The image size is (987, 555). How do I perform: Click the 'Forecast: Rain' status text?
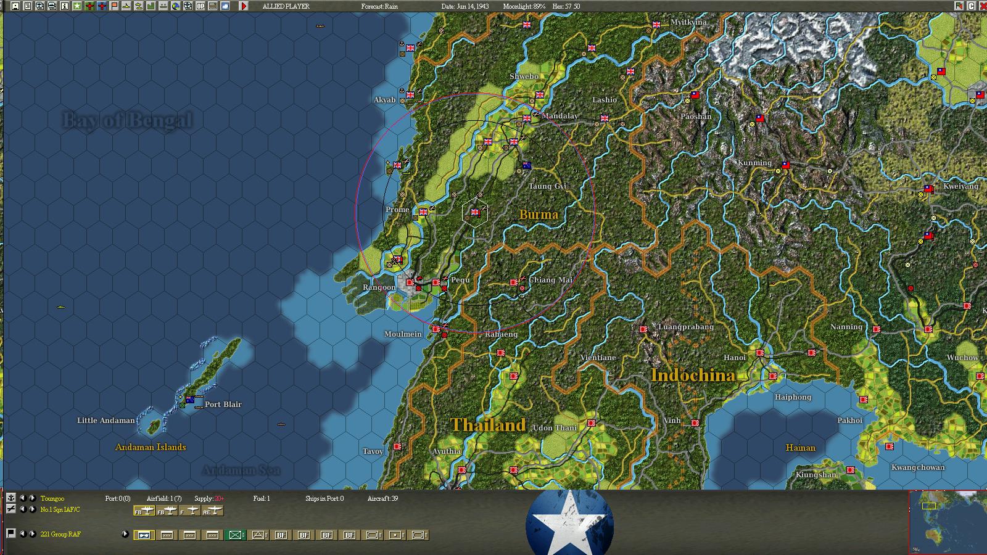click(379, 6)
